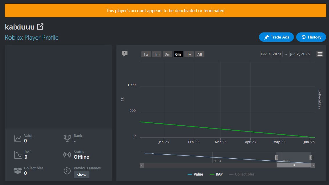
Task: Click the Status broadcast icon
Action: point(67,155)
